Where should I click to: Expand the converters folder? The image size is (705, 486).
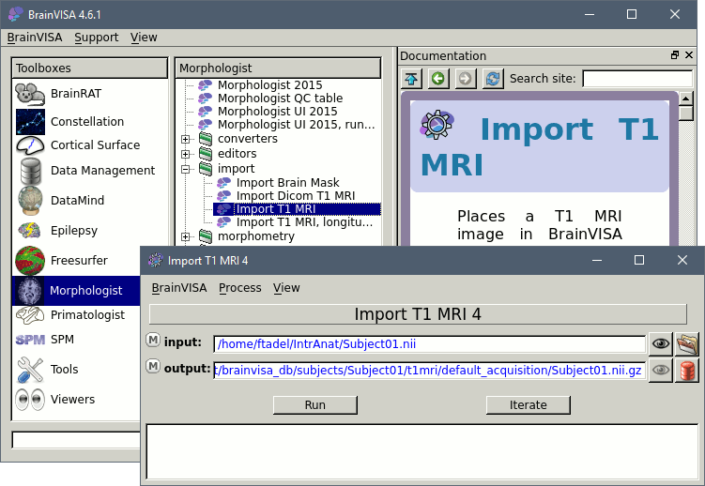click(x=186, y=139)
